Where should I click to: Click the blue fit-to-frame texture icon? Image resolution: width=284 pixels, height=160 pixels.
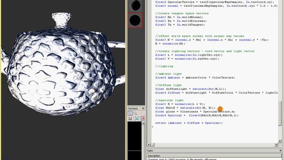coord(137,119)
